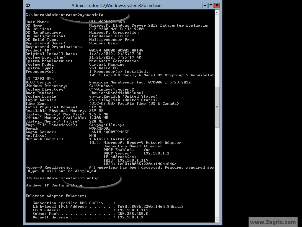Image resolution: width=302 pixels, height=227 pixels.
Task: Click the window title 'Administrator: C:\Windows\system32\cmd.exe'
Action: [x=116, y=6]
